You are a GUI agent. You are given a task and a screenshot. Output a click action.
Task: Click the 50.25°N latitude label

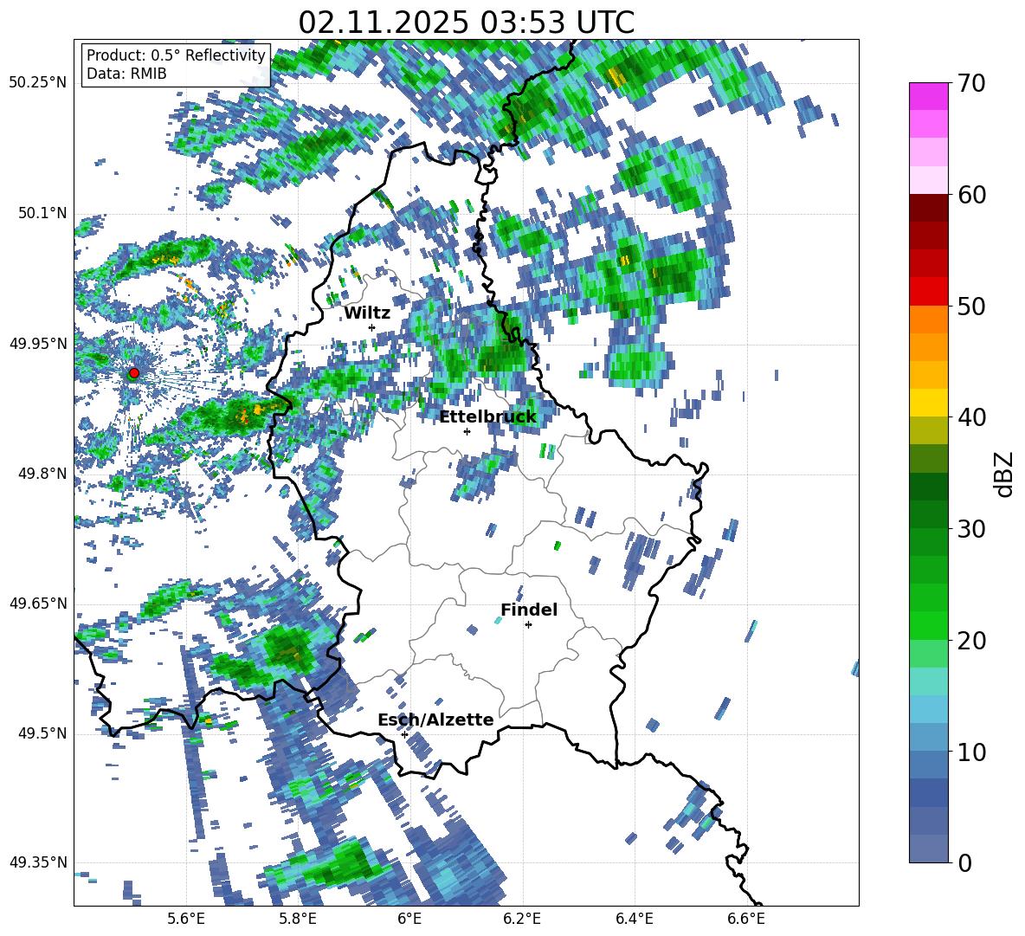point(39,83)
